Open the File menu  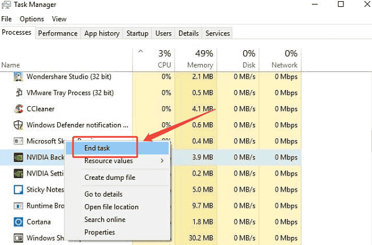pyautogui.click(x=6, y=19)
